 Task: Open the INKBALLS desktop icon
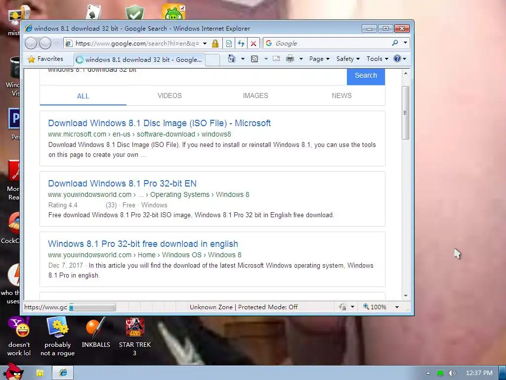(x=96, y=332)
